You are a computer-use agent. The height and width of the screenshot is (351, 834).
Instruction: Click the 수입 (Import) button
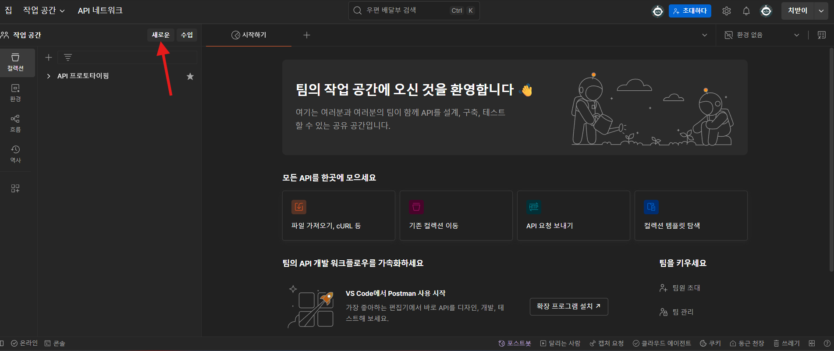point(187,35)
